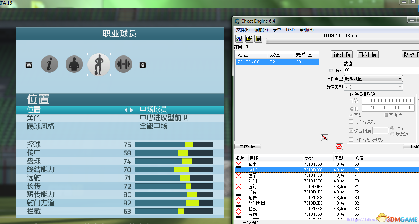Click the 内存浏览 memory view button

(x=248, y=147)
